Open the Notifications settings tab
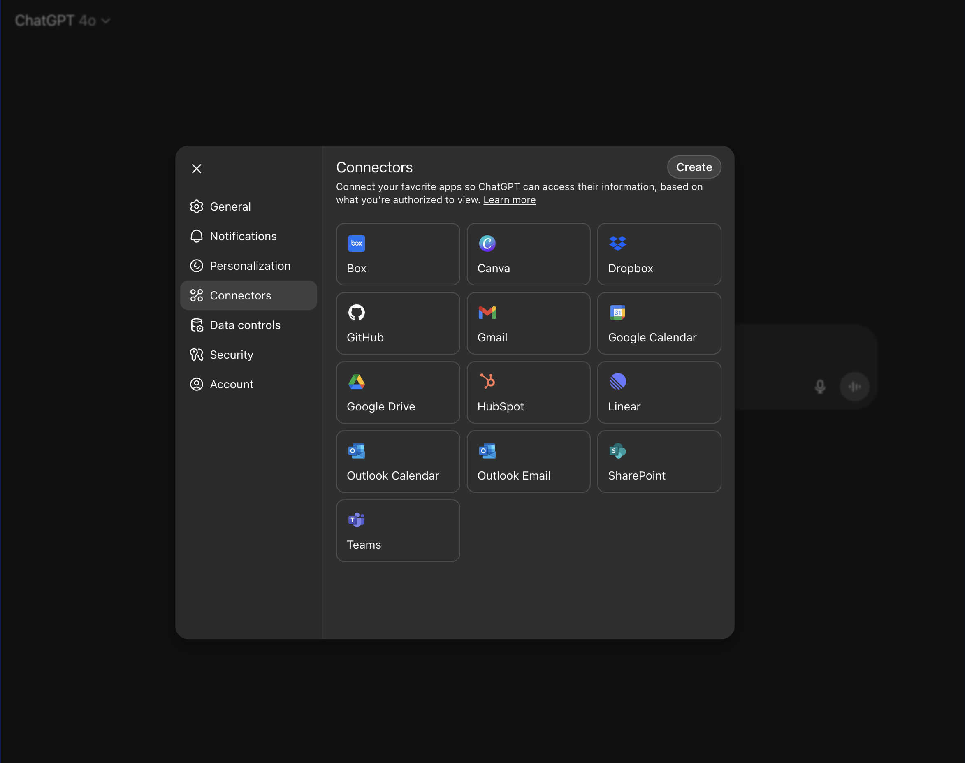This screenshot has height=763, width=965. (248, 236)
